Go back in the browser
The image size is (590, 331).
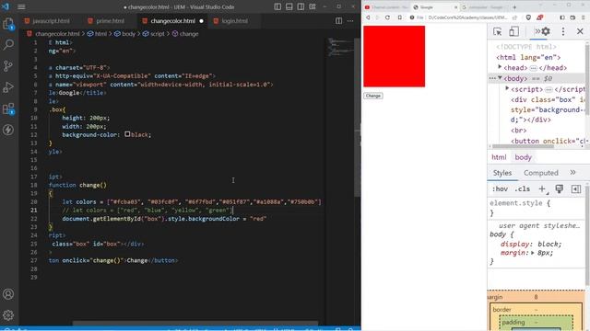(x=368, y=17)
